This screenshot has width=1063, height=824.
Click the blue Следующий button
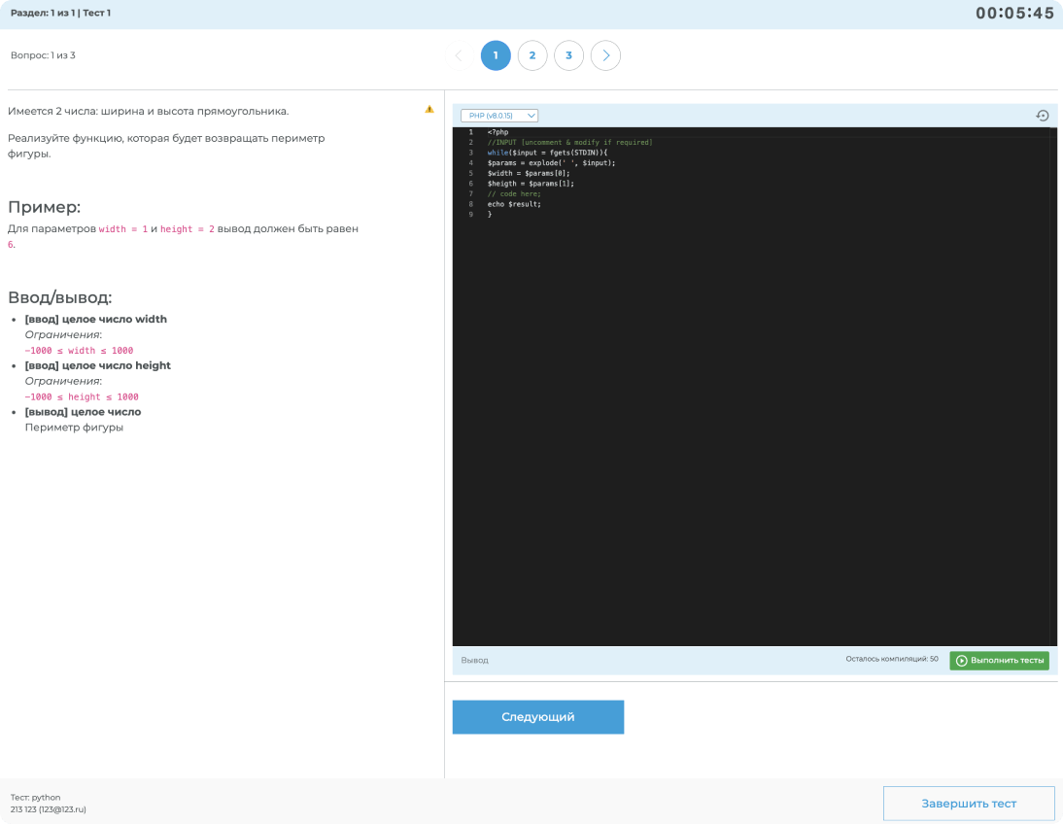click(537, 717)
